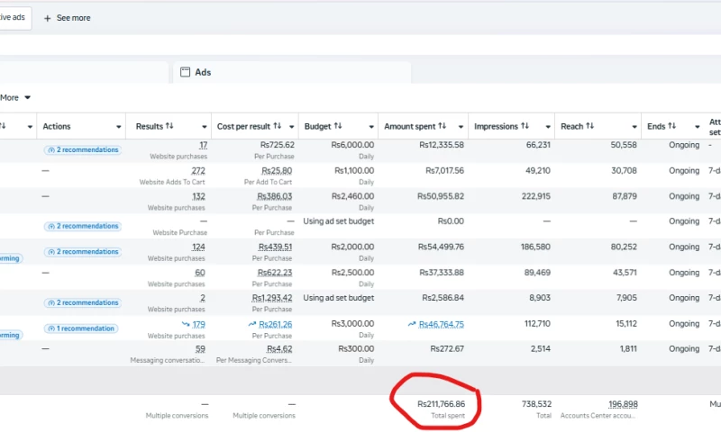Click the See more plus button
Screen dimensions: 721x432
coord(67,18)
